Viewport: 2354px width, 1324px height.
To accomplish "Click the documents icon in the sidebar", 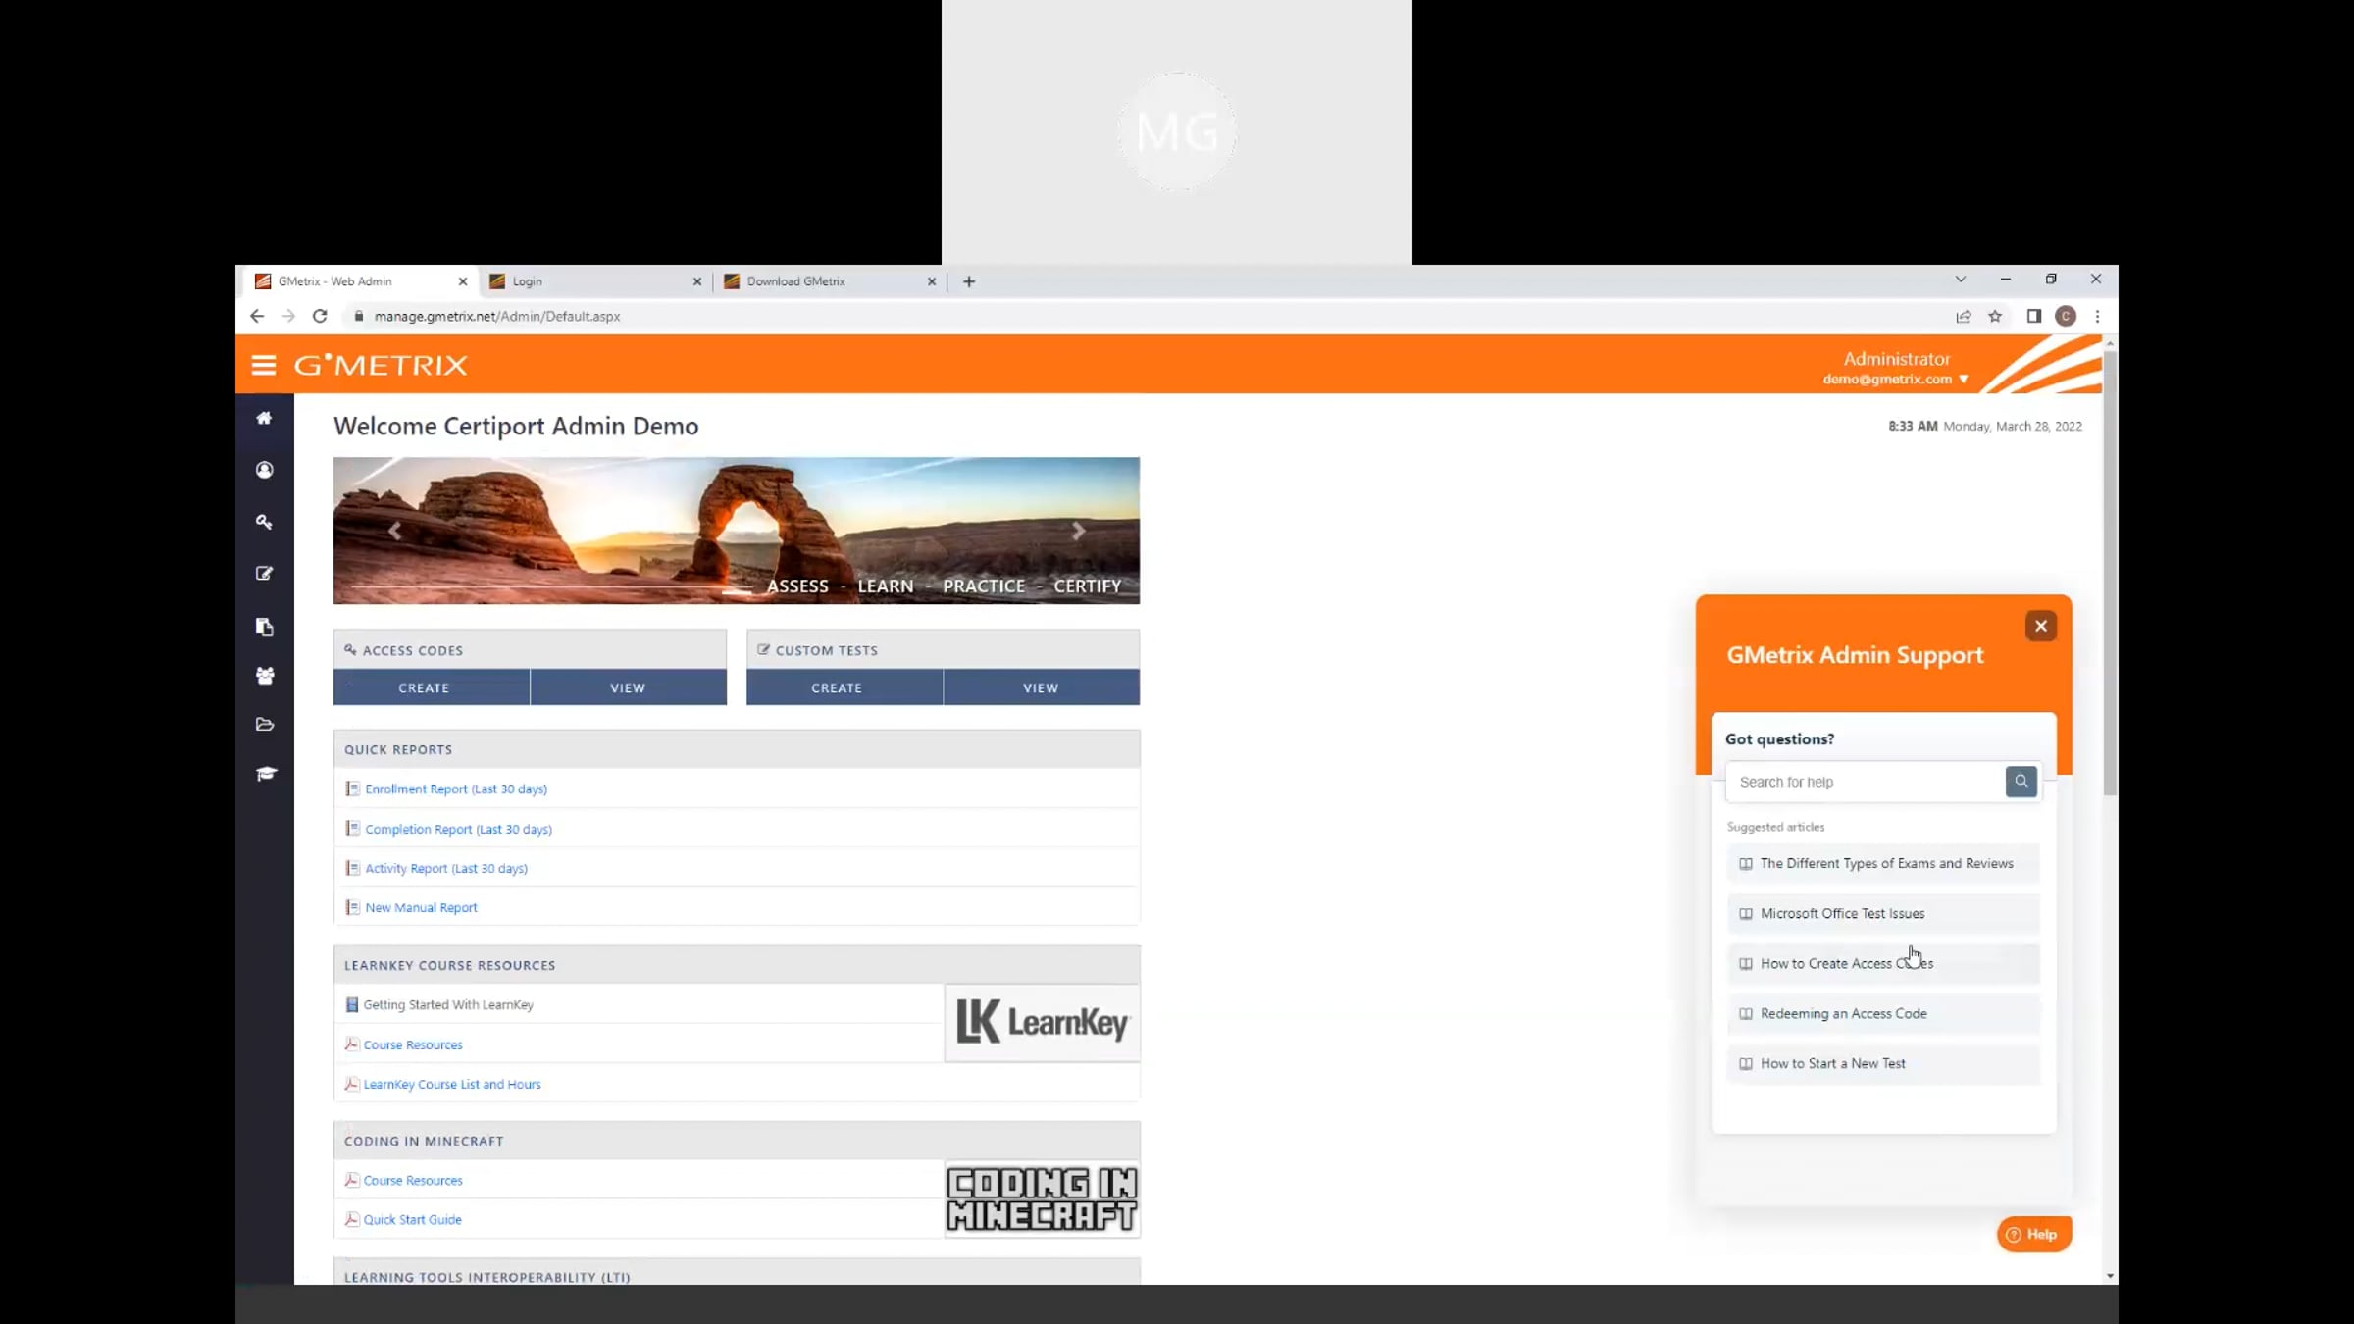I will coord(264,626).
